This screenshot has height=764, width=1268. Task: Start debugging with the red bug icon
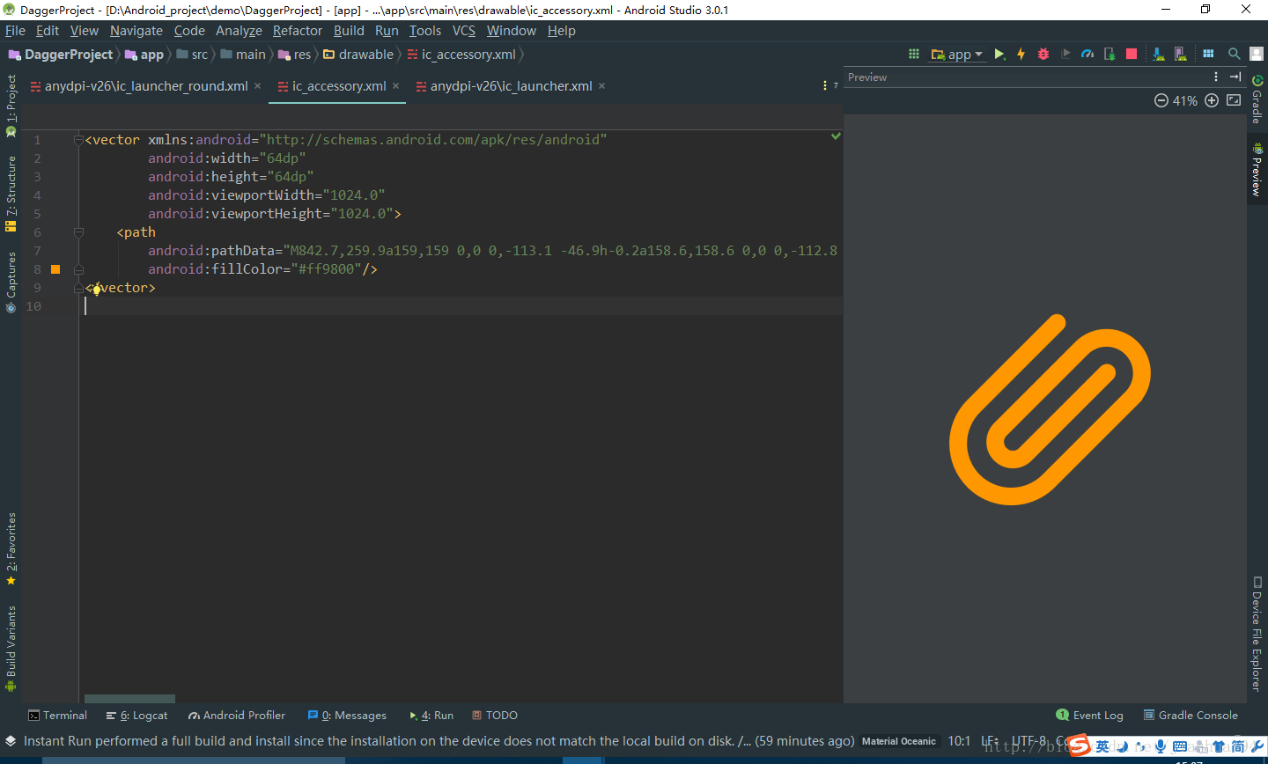(x=1043, y=54)
